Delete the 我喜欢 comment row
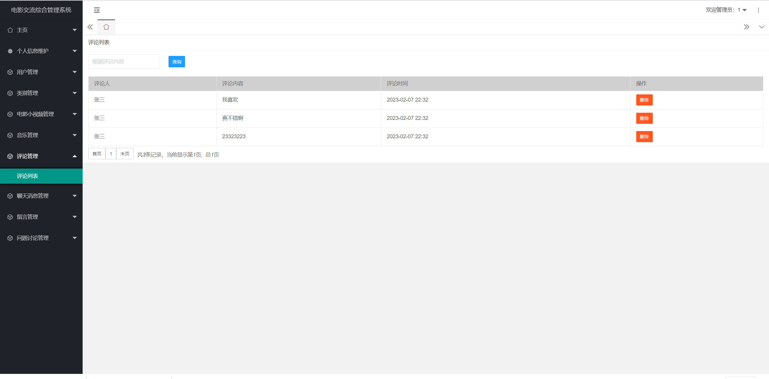Viewport: 769px width, 379px height. [x=644, y=100]
